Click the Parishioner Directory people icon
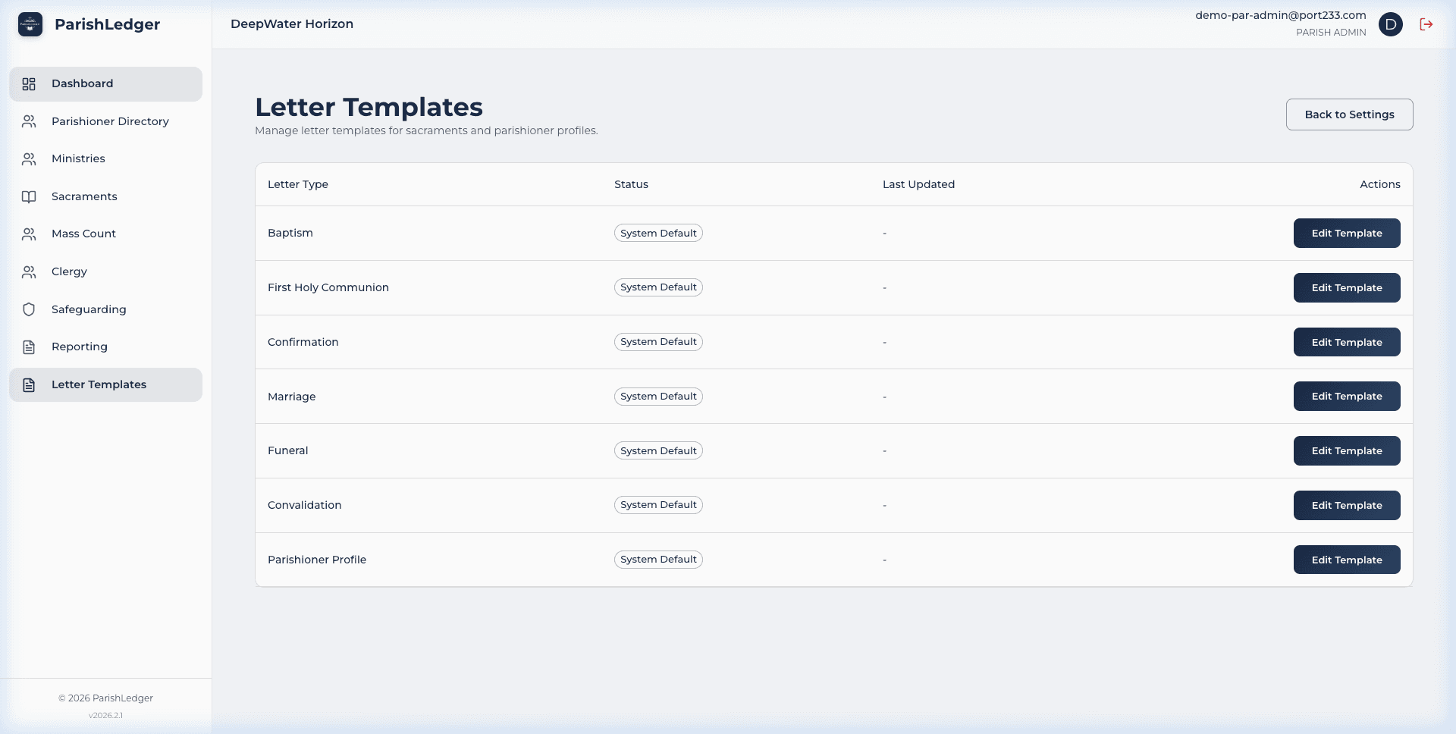 (29, 121)
